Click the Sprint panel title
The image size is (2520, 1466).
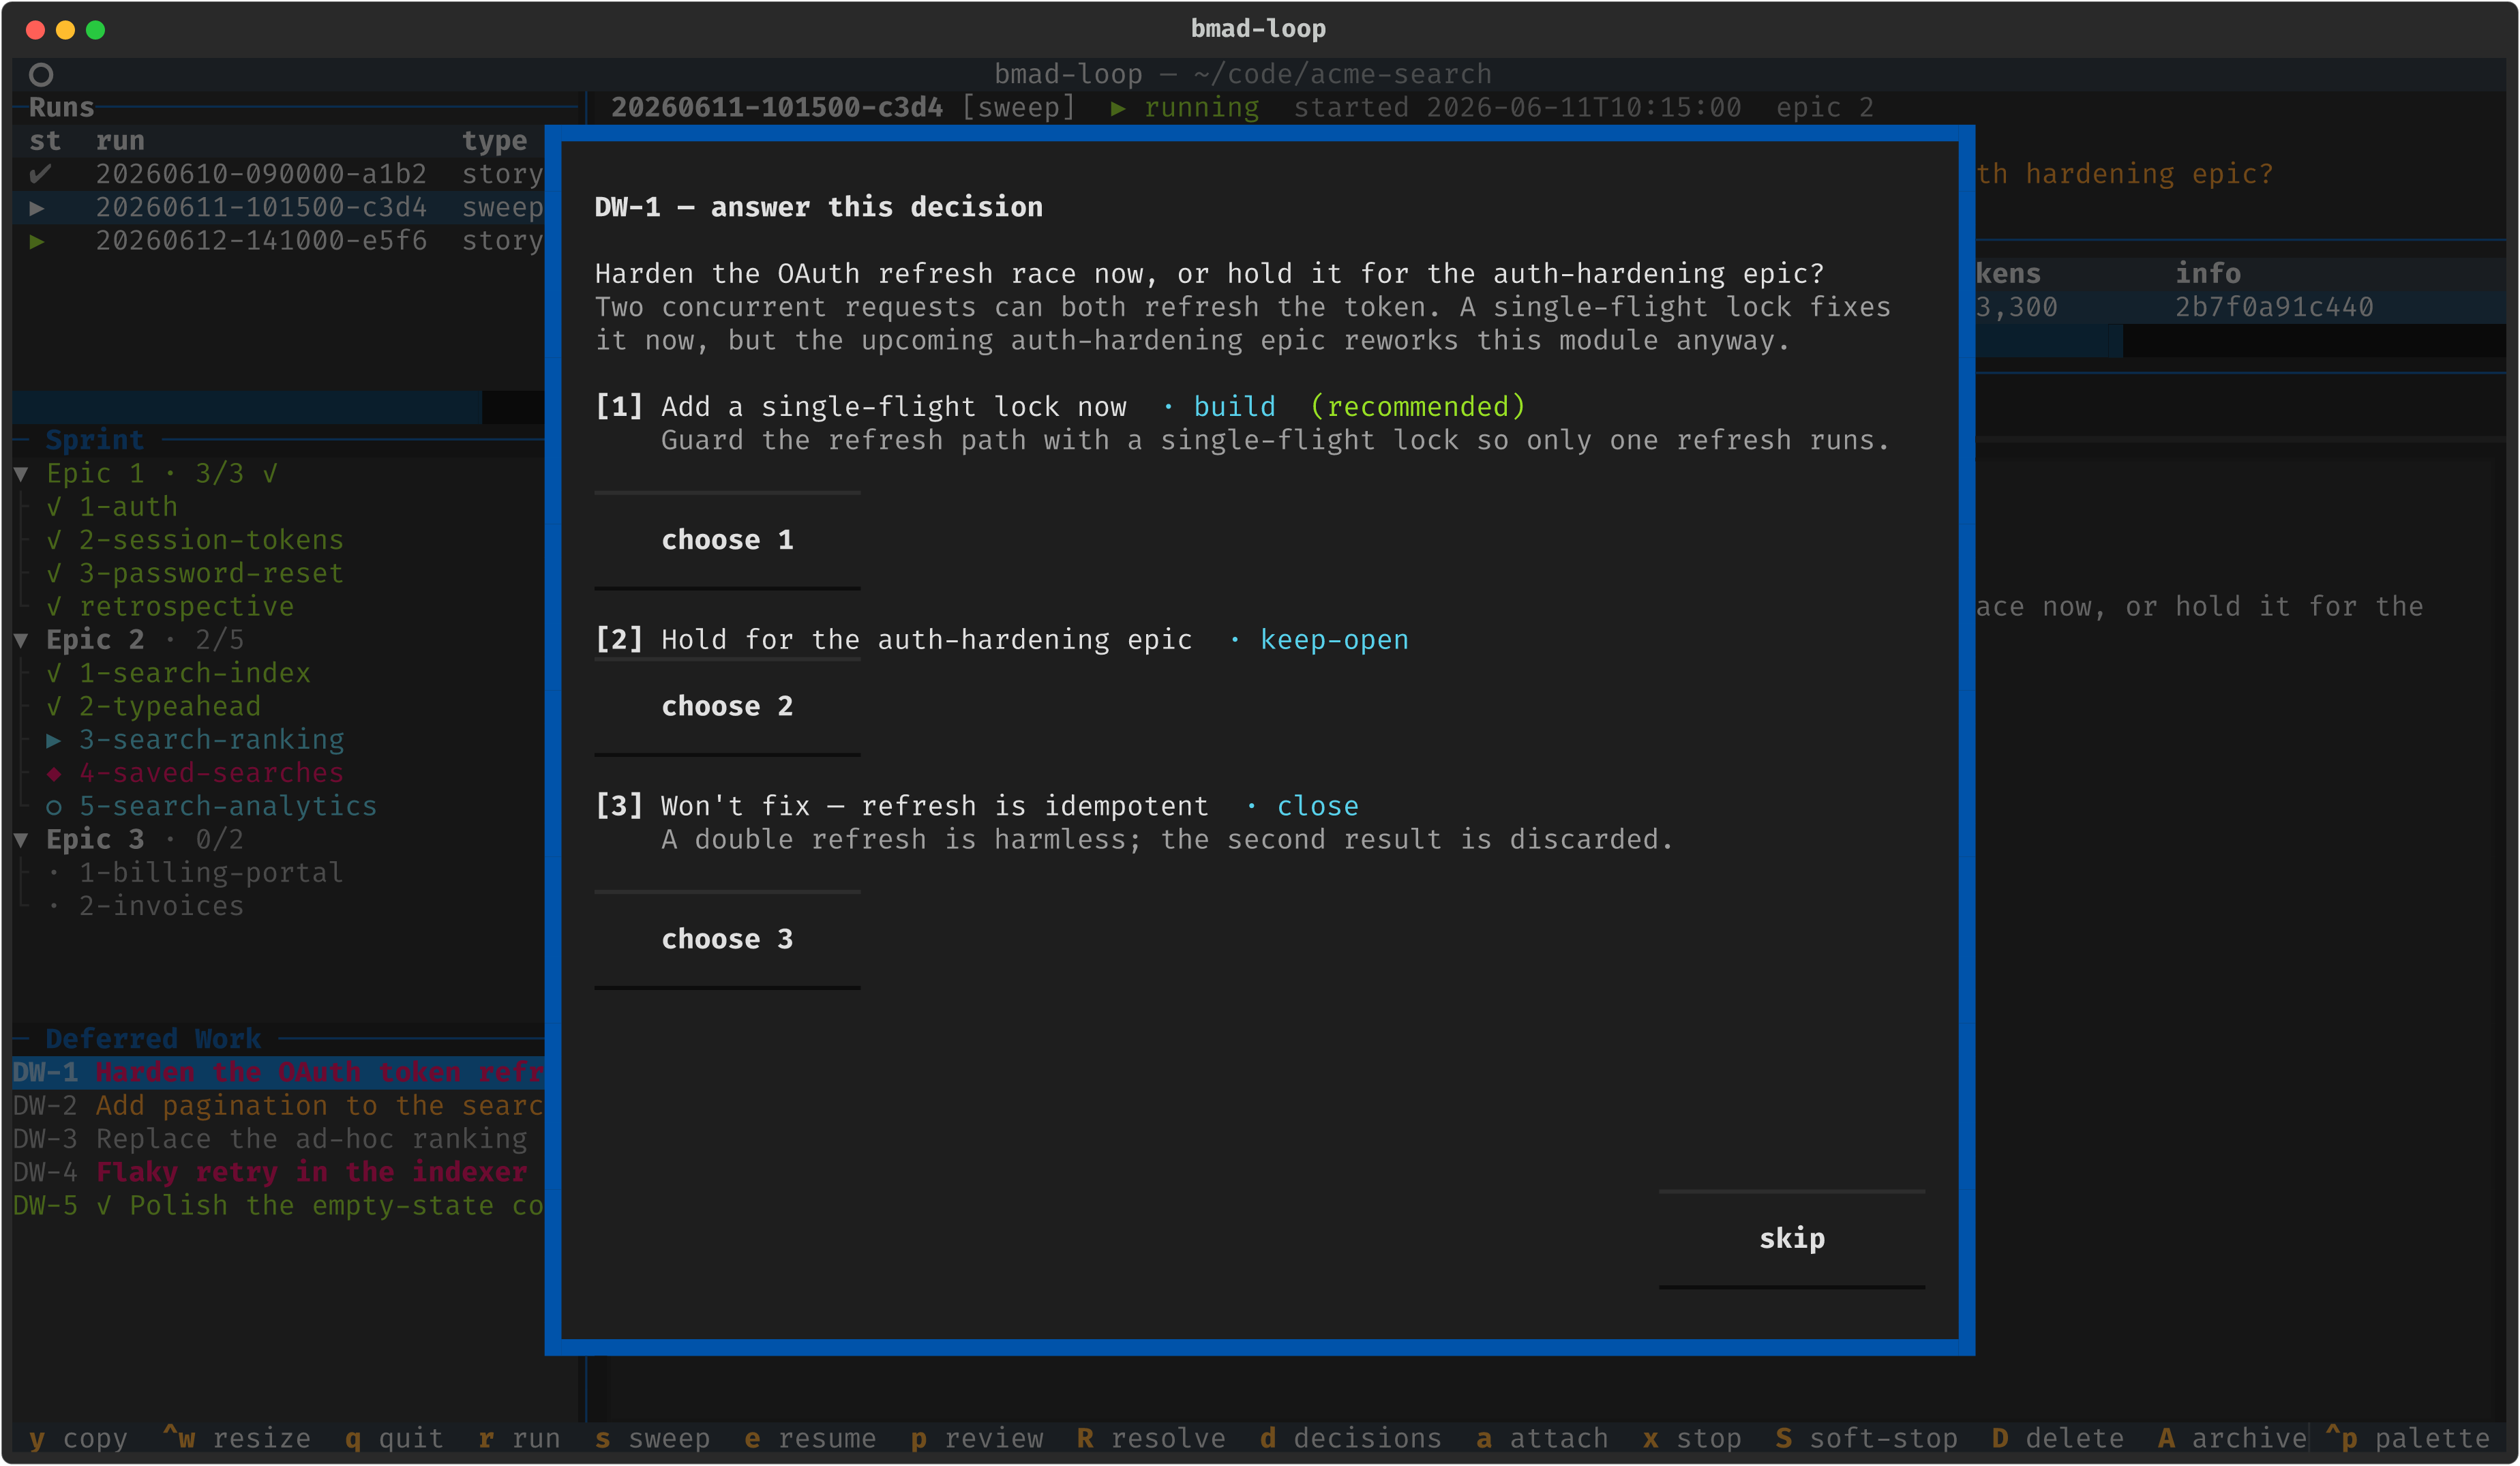coord(95,440)
